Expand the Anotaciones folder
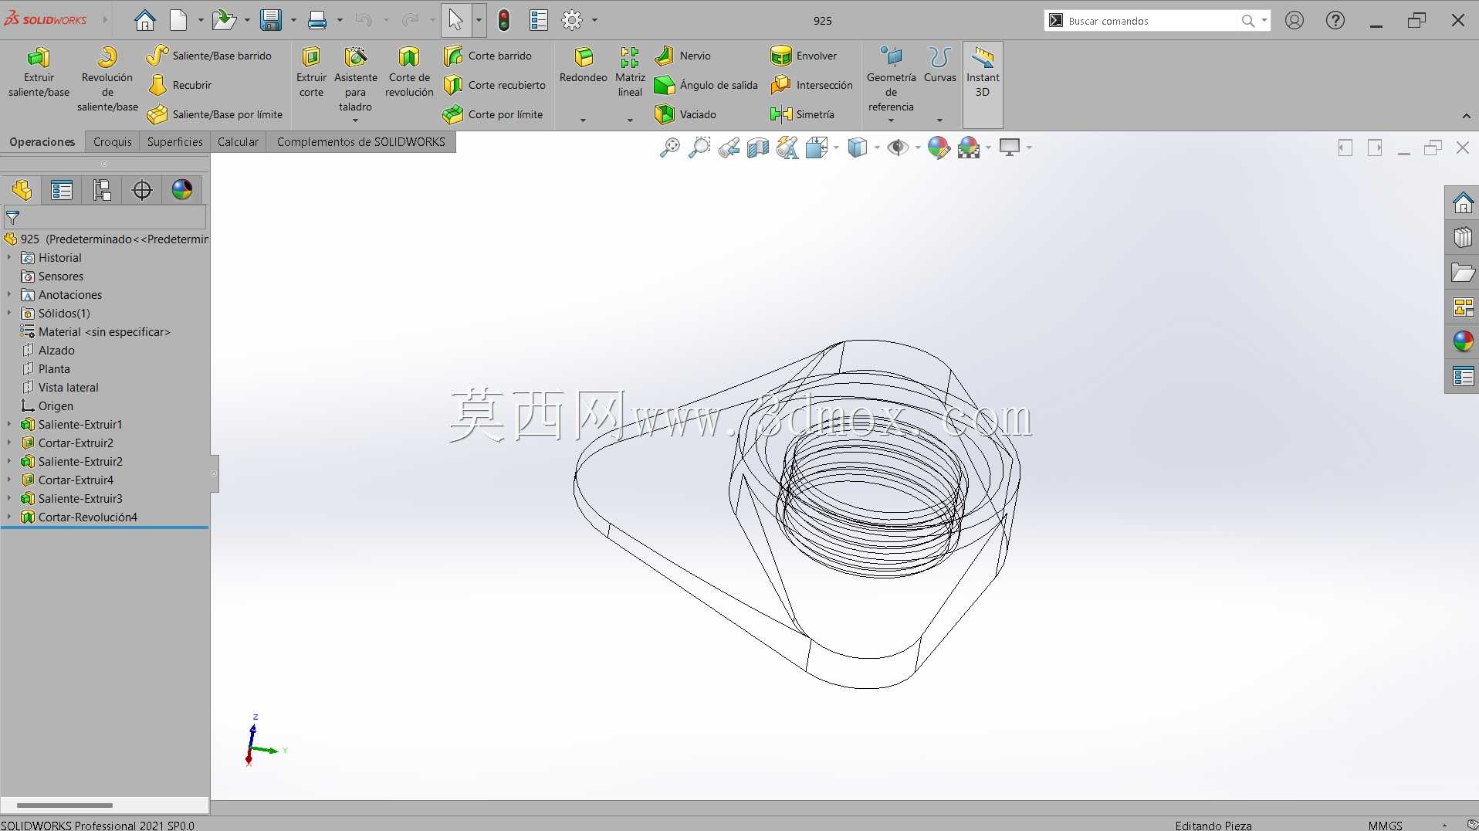The image size is (1479, 831). click(x=9, y=294)
